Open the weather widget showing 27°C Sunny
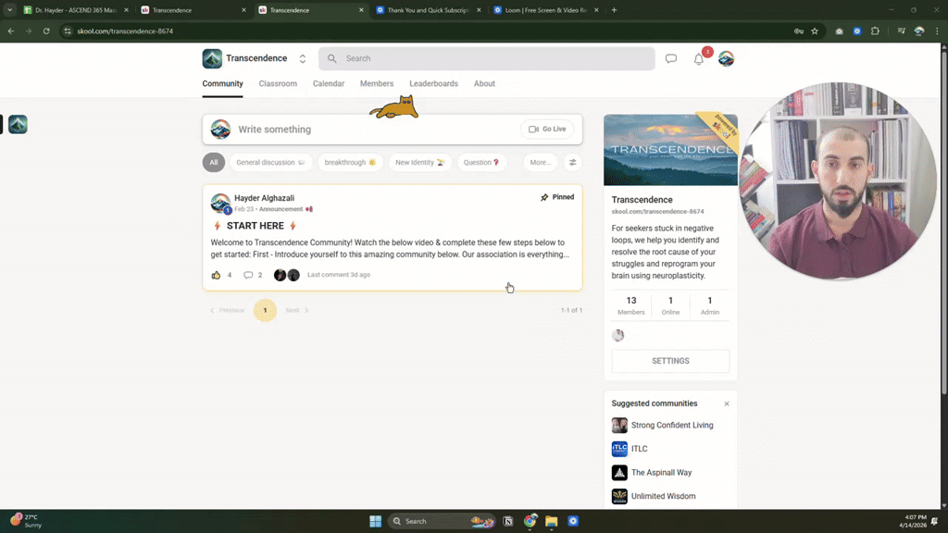 (x=27, y=521)
